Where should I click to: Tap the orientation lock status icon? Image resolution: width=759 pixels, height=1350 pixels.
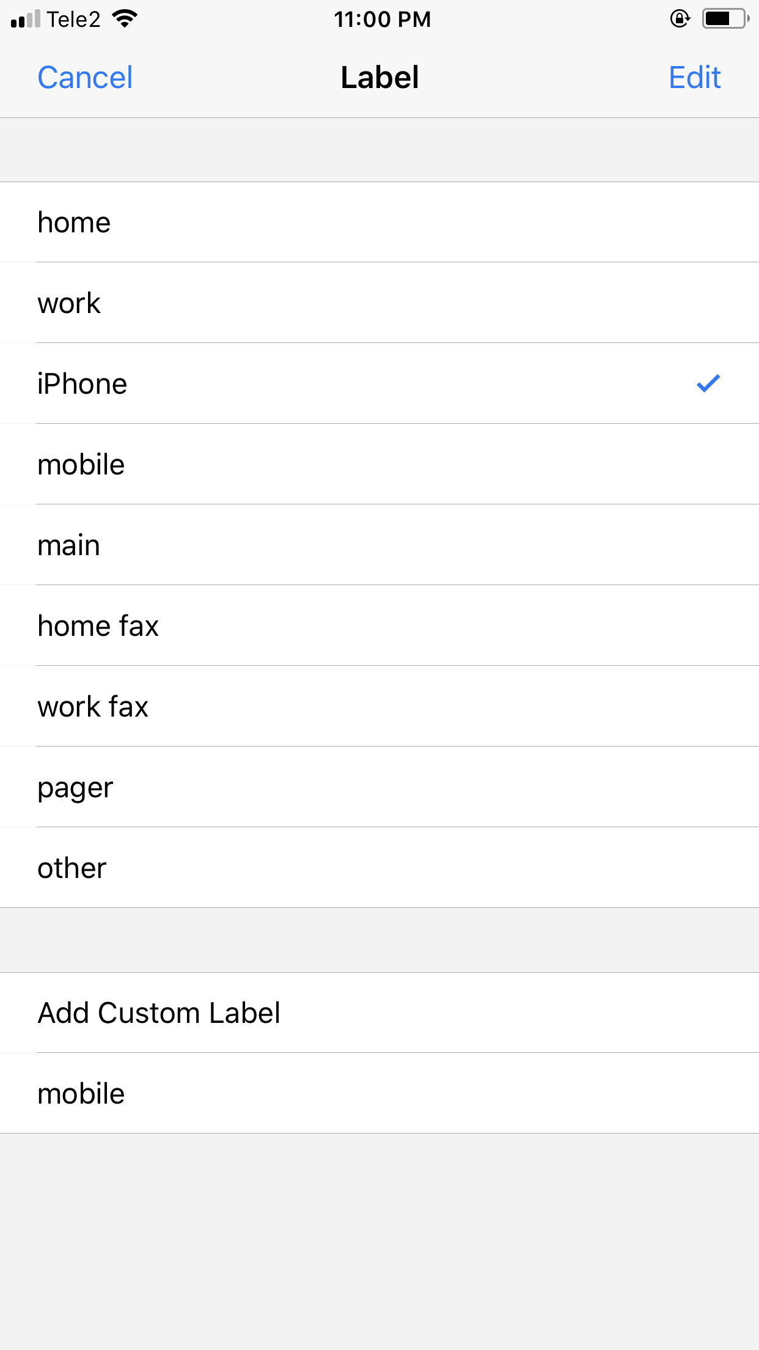point(680,20)
